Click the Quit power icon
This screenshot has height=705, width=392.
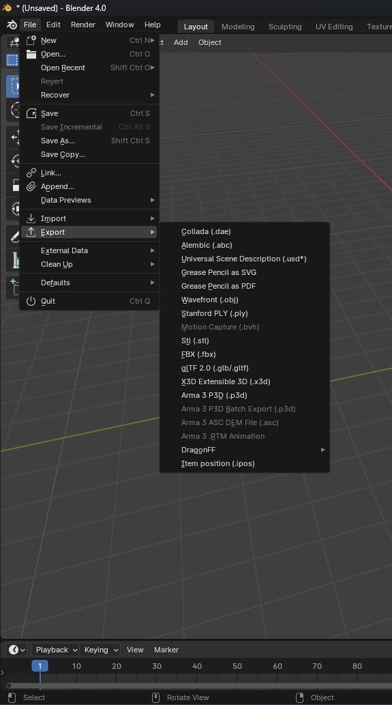(31, 301)
